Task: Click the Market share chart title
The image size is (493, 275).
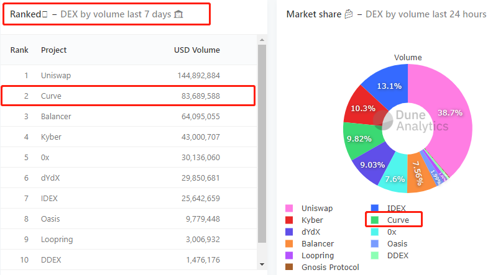Action: point(386,14)
